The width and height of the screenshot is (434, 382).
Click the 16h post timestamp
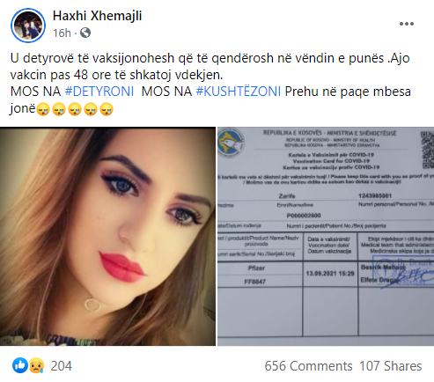62,33
